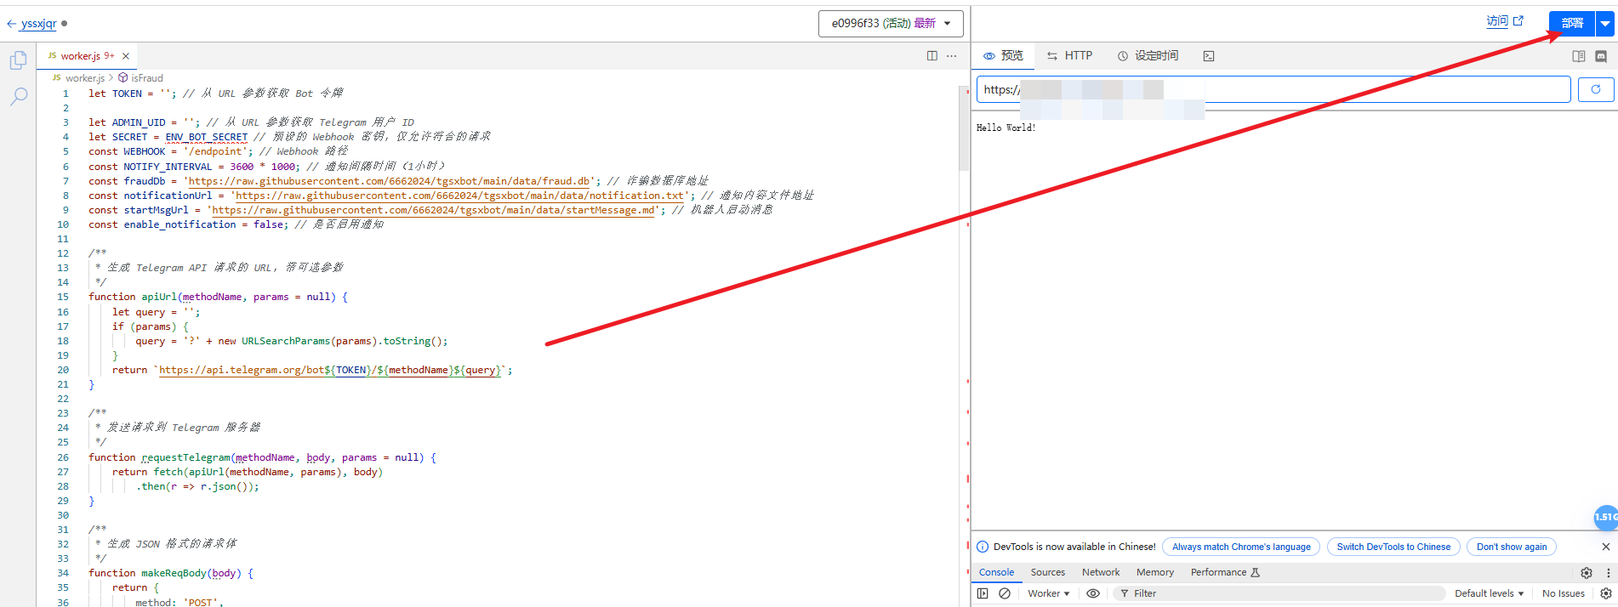Open the editor more actions ellipsis
The width and height of the screenshot is (1618, 607).
tap(952, 56)
